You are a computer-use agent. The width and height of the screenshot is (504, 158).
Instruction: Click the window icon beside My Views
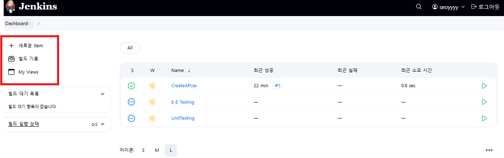click(12, 72)
